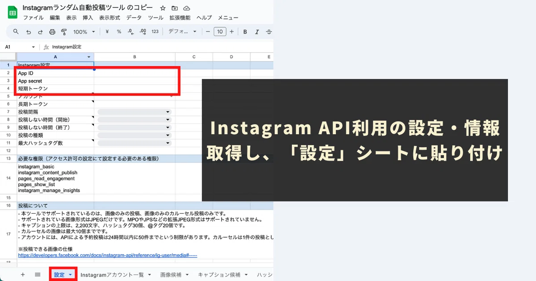Open the ファイル menu
536x281 pixels.
click(33, 18)
